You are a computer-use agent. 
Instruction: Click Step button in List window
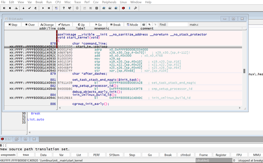point(13,25)
